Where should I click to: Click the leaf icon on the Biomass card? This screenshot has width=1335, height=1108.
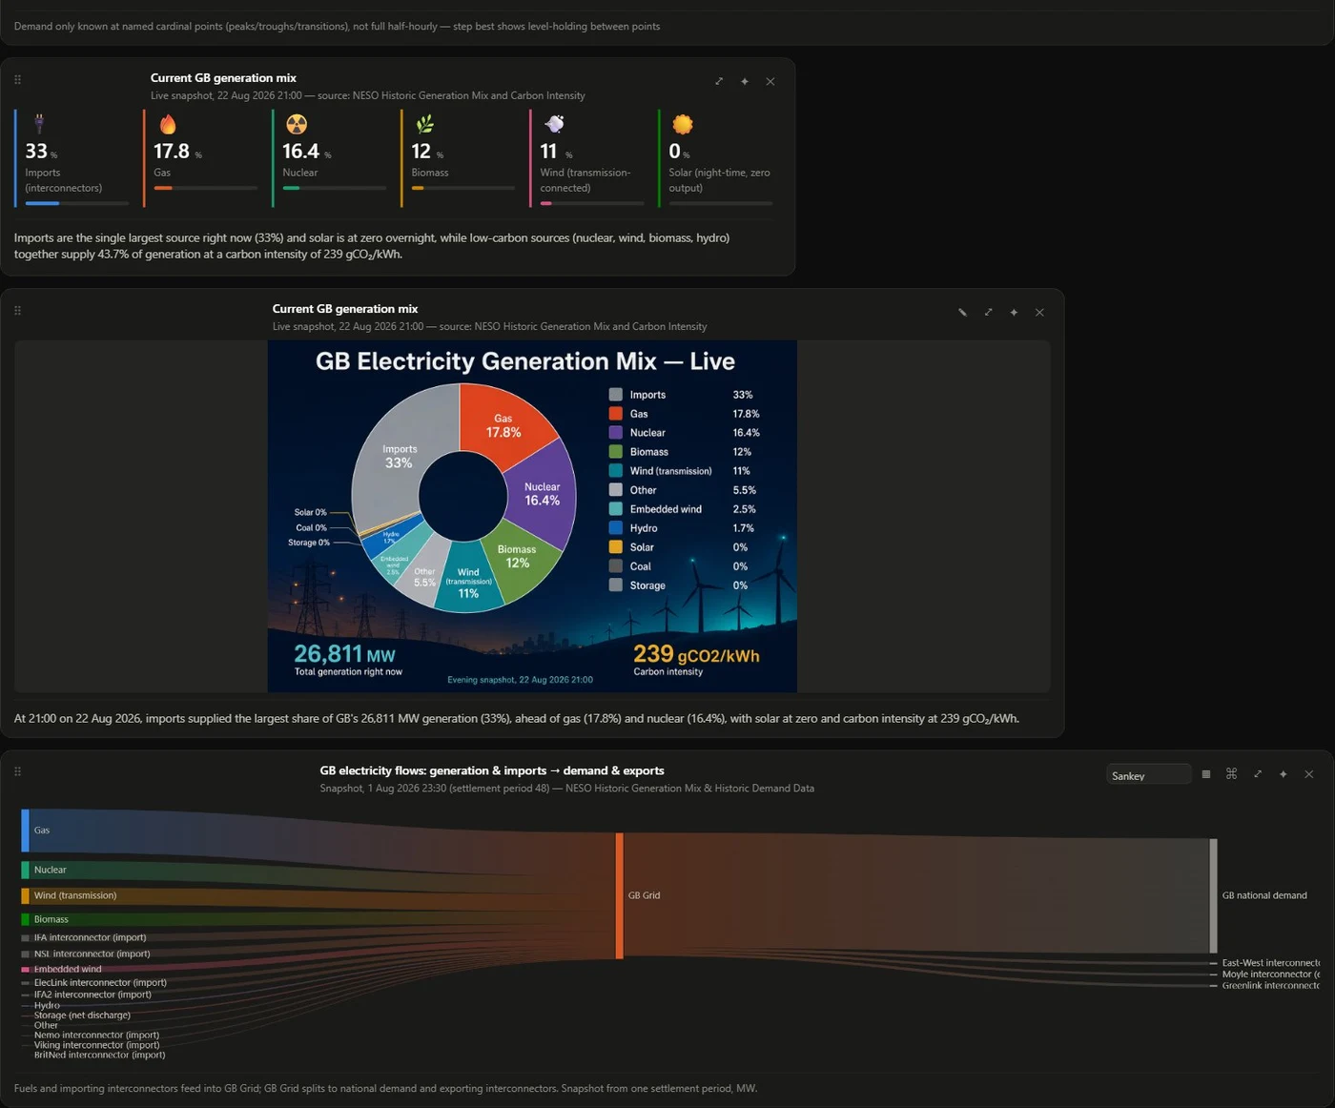tap(425, 124)
